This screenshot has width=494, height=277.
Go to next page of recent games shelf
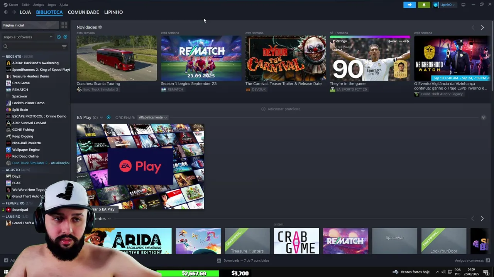(x=482, y=219)
